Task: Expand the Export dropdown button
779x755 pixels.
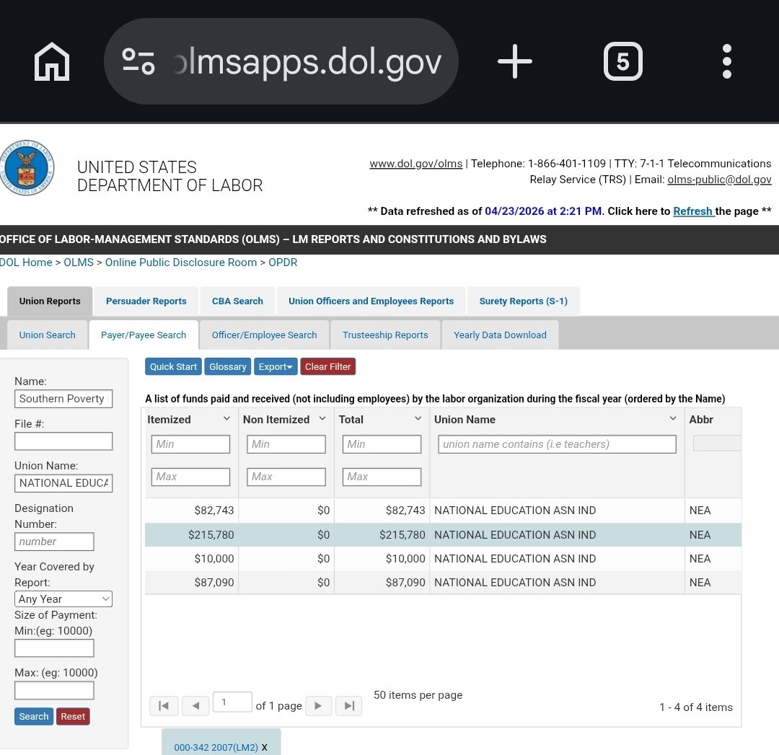Action: point(276,366)
